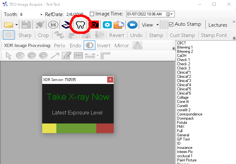
Task: Toggle the Auto Stamp checkbox
Action: [171, 24]
